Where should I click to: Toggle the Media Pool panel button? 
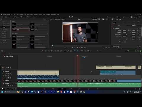click(9, 17)
